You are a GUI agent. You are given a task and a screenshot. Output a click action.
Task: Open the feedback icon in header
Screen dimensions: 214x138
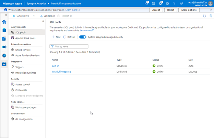coord(181,3)
